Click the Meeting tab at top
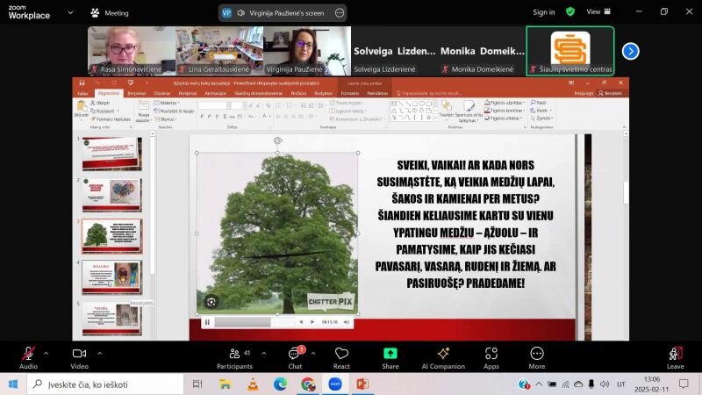Viewport: 702px width, 395px height. click(109, 13)
